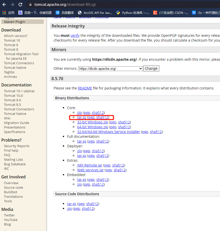Open the YouTube media link
Screen dimensions: 220x231
tap(11, 220)
